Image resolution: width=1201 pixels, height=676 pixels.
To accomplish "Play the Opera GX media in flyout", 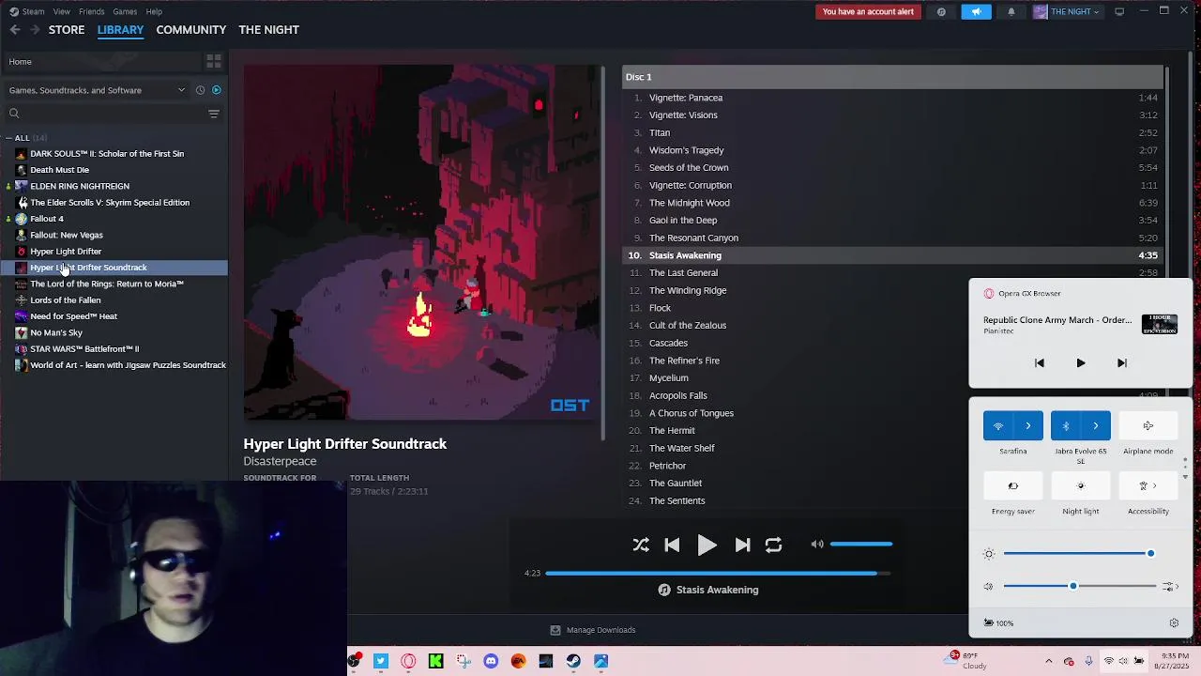I will (x=1081, y=363).
